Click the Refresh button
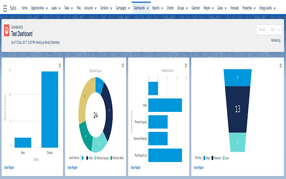Image resolution: width=286 pixels, height=179 pixels. click(262, 30)
